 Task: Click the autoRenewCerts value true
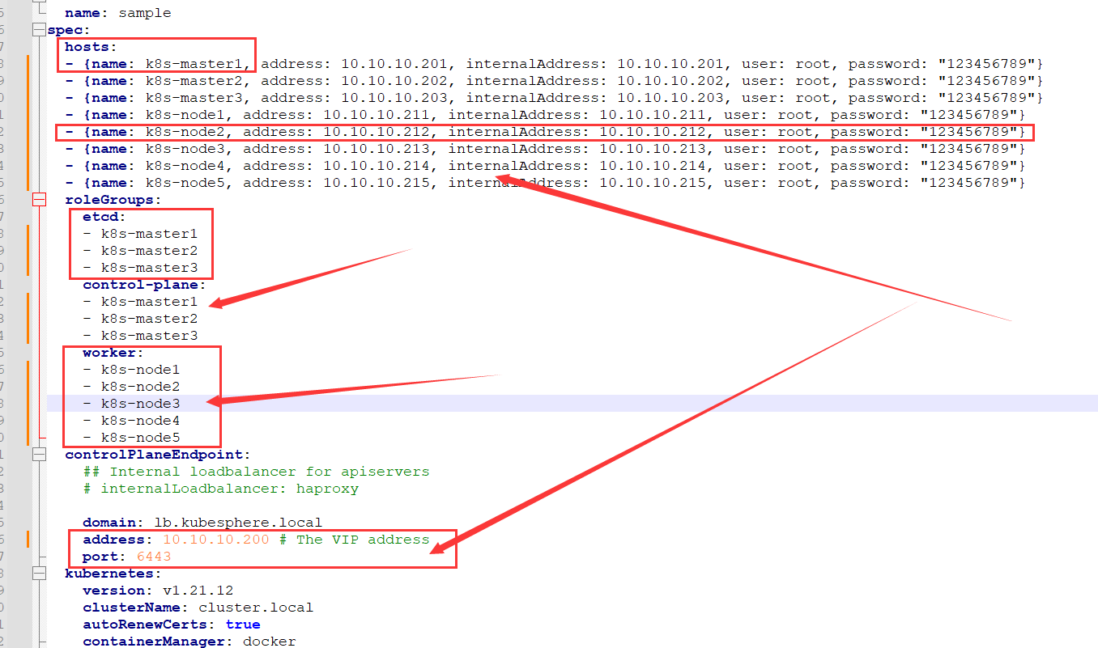(x=243, y=624)
